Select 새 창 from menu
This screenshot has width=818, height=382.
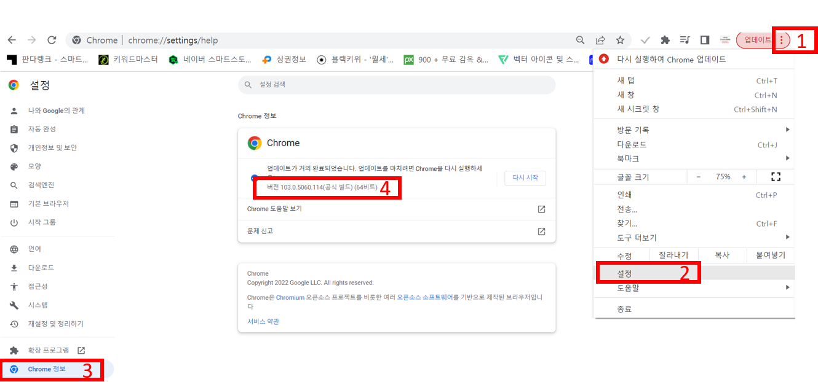pyautogui.click(x=694, y=95)
